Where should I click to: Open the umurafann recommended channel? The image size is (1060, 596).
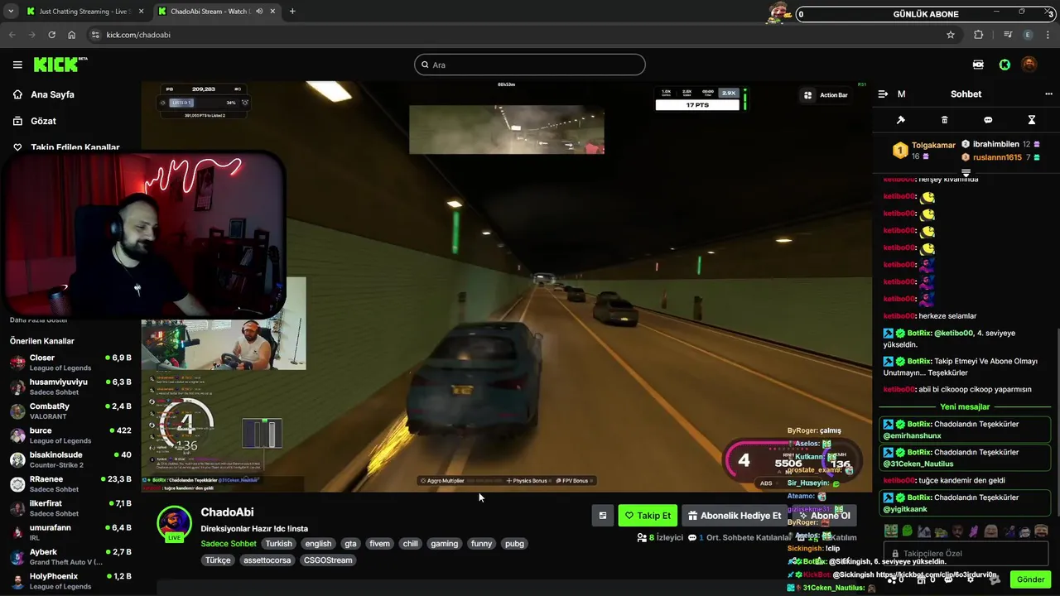(70, 532)
